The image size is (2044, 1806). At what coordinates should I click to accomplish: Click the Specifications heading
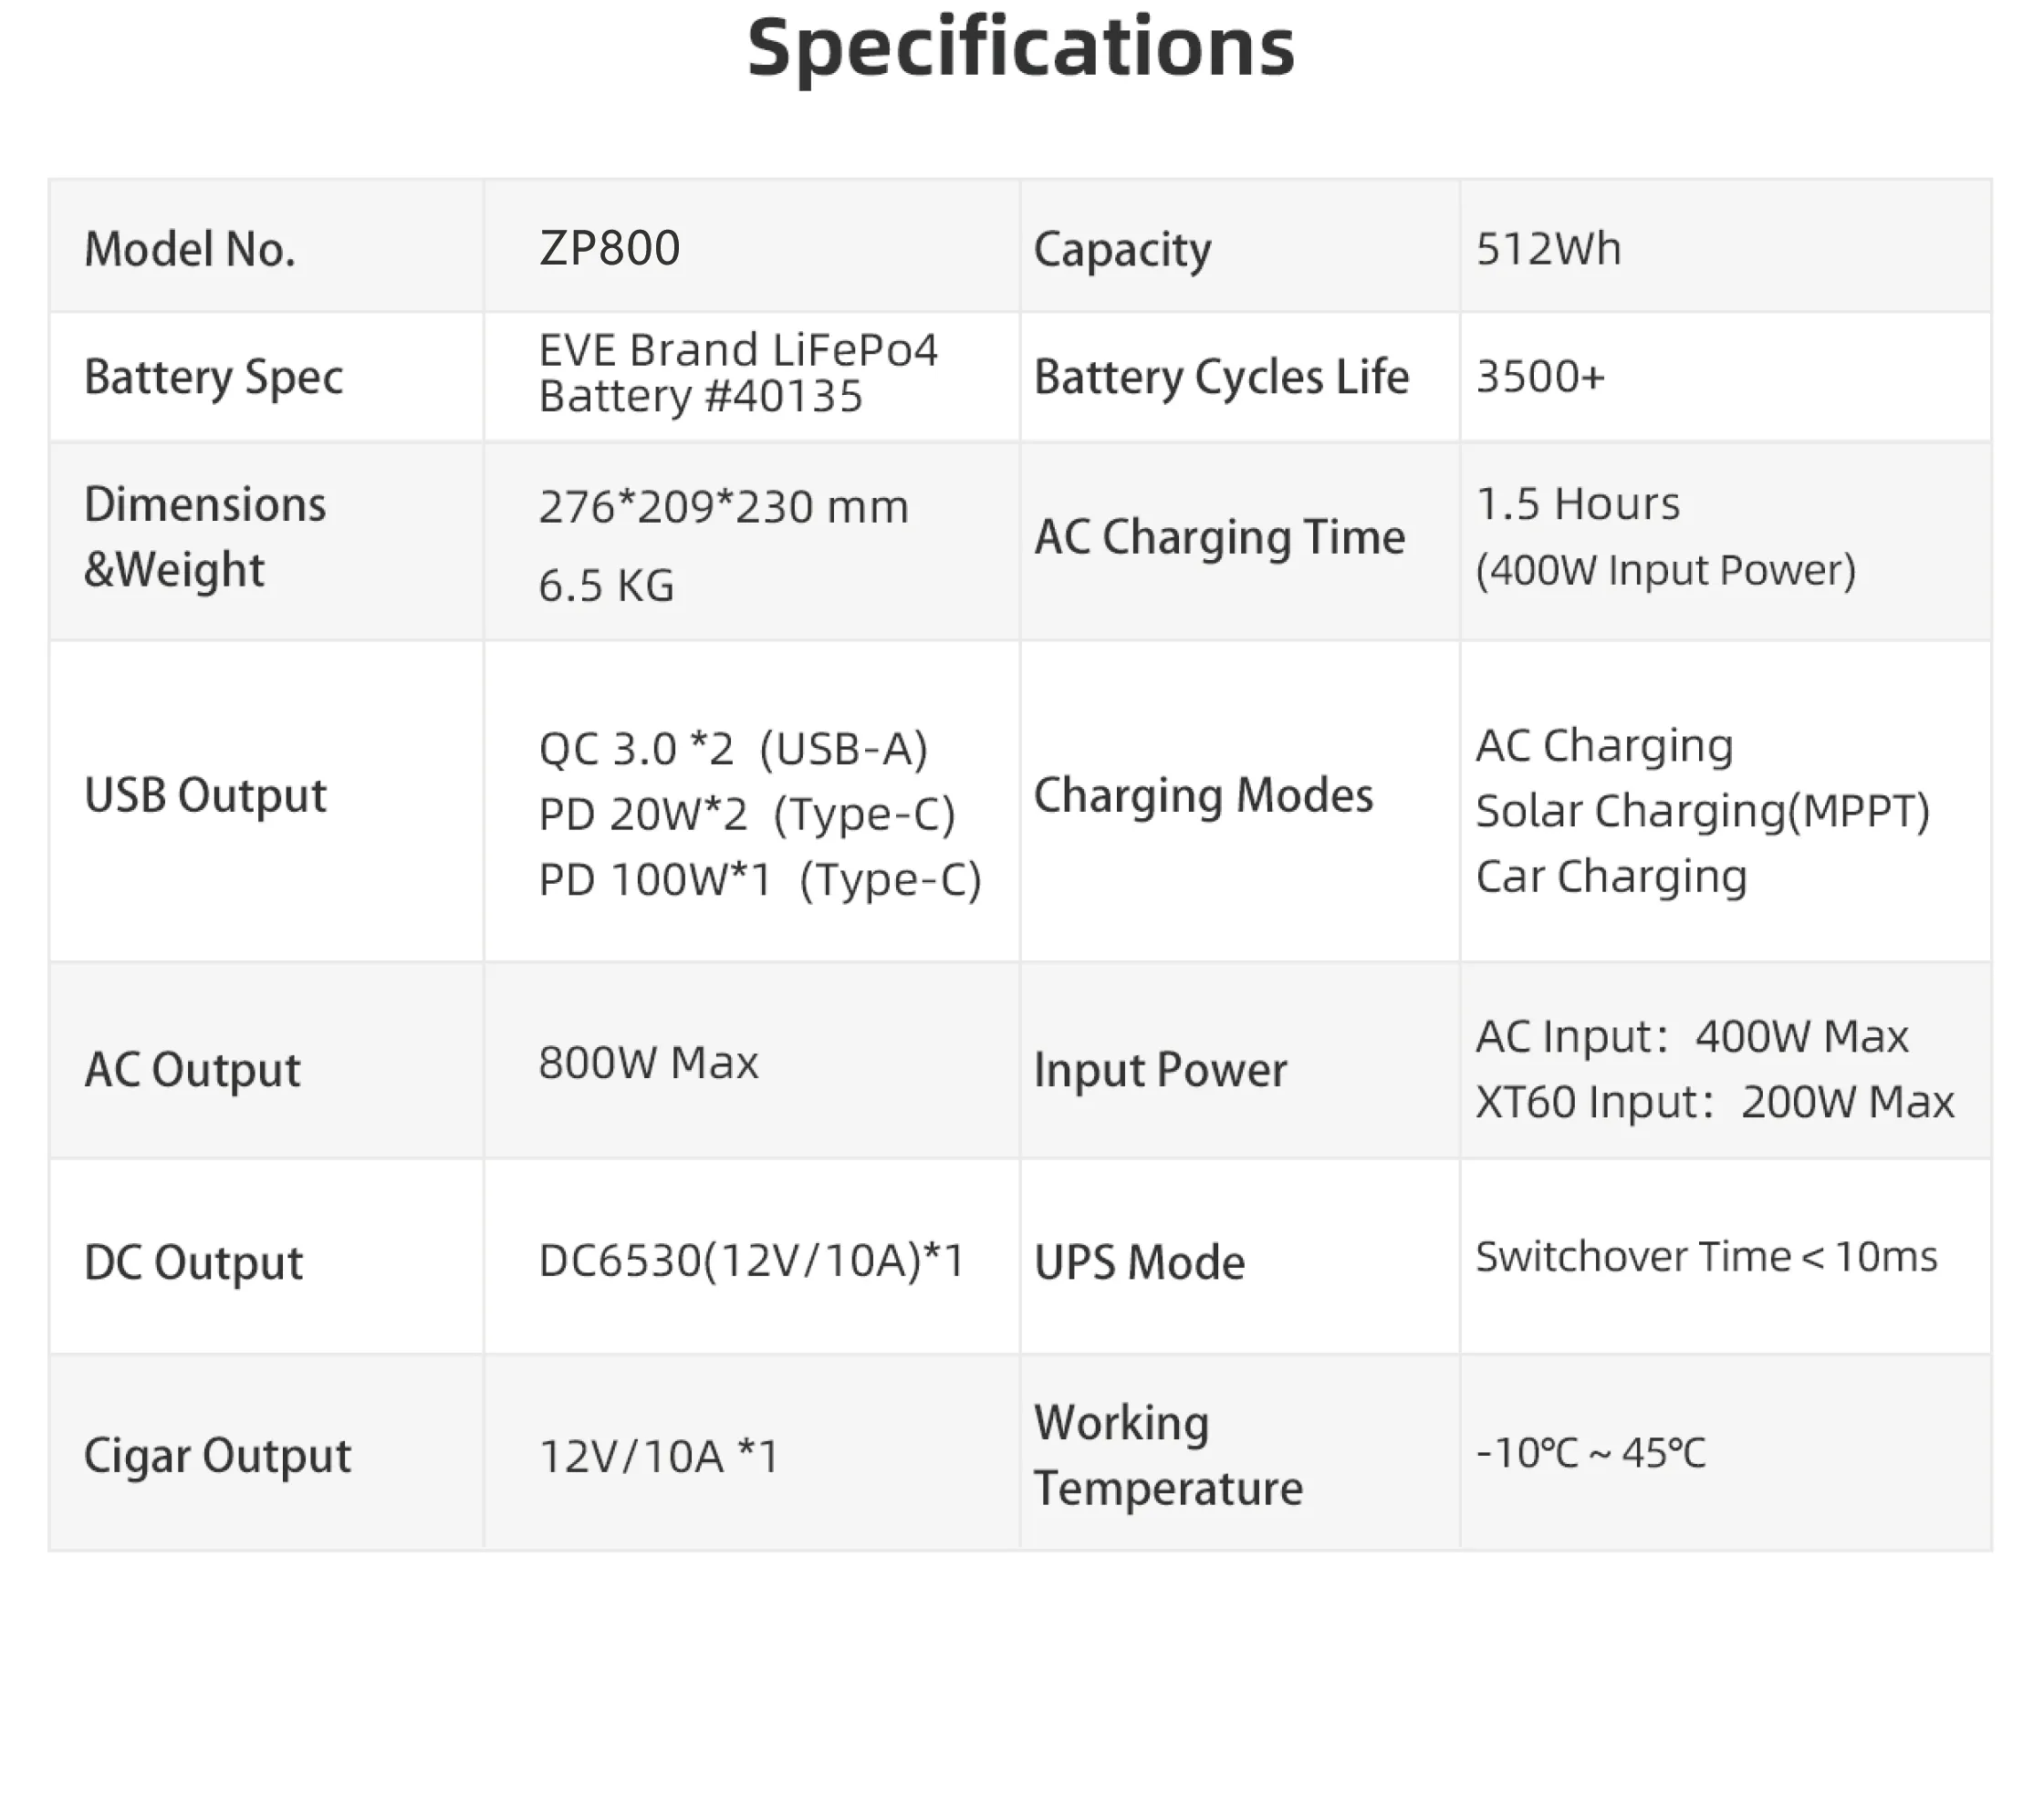pyautogui.click(x=1020, y=48)
